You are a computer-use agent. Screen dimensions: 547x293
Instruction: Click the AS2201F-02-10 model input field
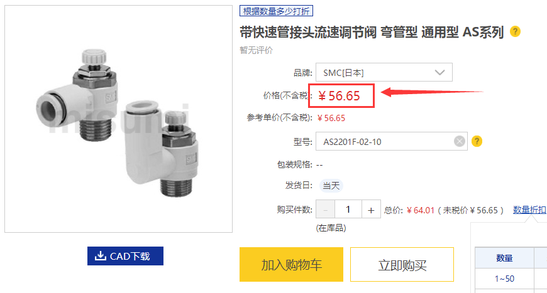pos(392,141)
